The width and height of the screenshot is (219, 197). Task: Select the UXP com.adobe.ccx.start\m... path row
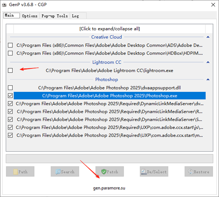tap(109, 135)
